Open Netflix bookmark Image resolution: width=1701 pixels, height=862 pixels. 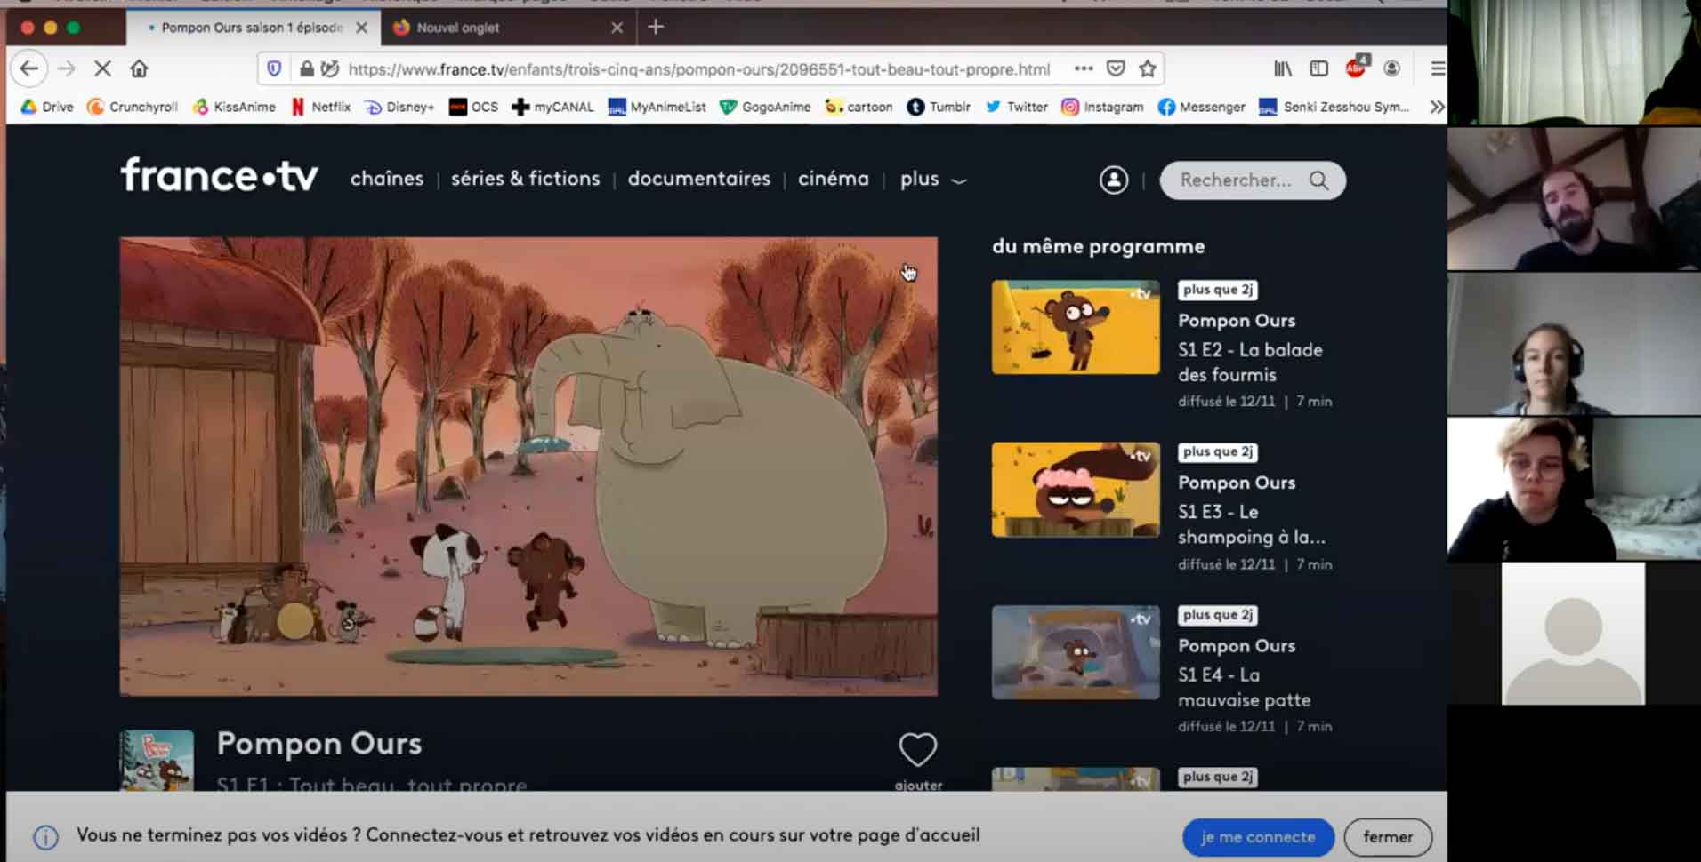[x=320, y=107]
